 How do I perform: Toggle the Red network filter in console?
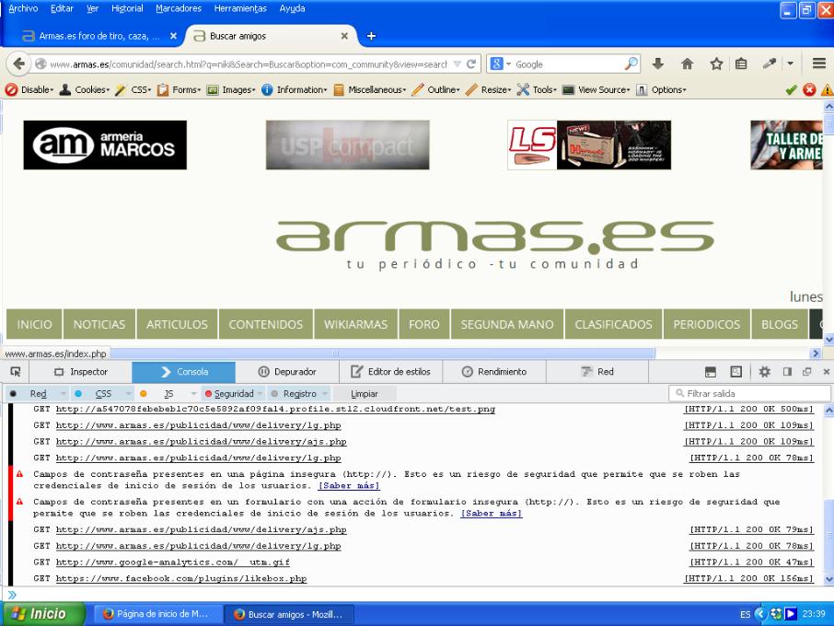38,393
